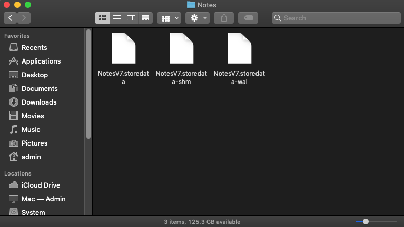
Task: Open the gear Action menu
Action: (198, 18)
